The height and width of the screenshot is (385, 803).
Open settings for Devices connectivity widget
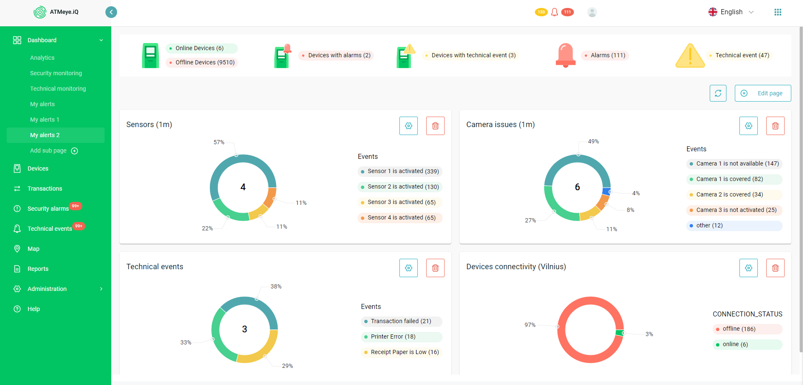coord(748,268)
